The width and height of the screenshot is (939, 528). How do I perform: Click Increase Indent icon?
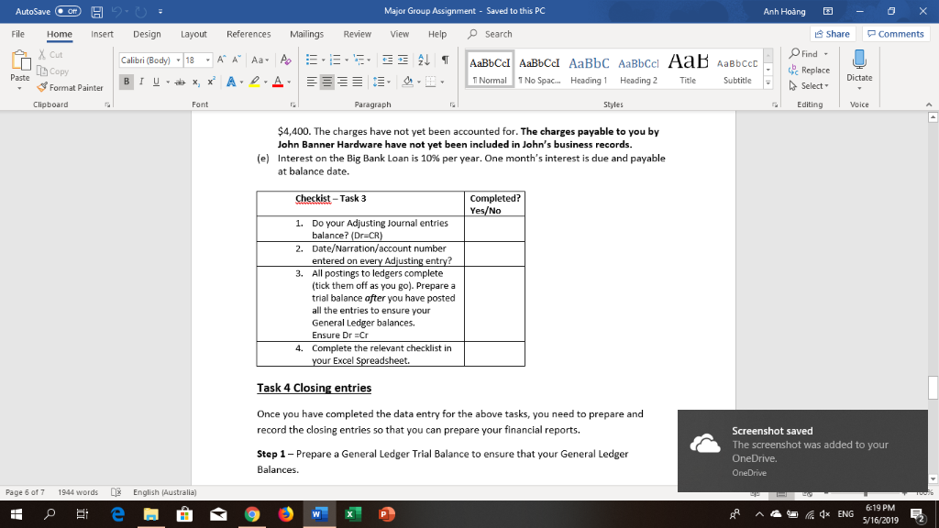(403, 60)
